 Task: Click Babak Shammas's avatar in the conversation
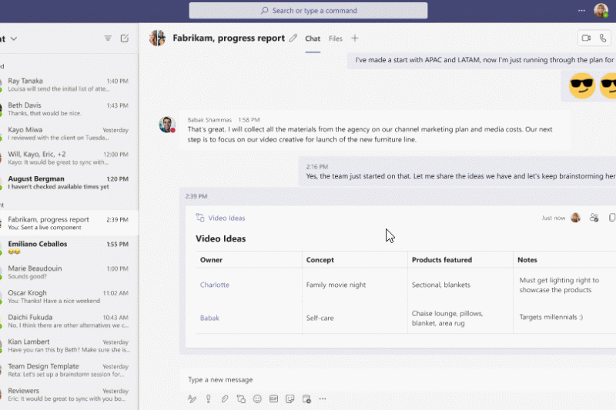click(x=167, y=125)
